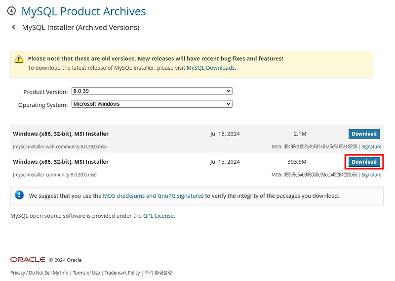Open the Trademark Policy footer link
Screen dimensions: 395x281
pyautogui.click(x=122, y=273)
